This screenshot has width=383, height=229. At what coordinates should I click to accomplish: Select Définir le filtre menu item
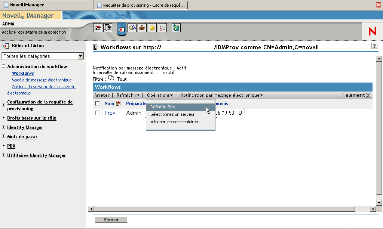(x=181, y=107)
